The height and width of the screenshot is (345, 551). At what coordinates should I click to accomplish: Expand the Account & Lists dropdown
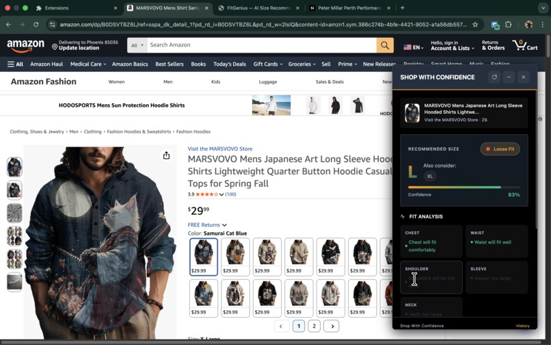pyautogui.click(x=453, y=45)
